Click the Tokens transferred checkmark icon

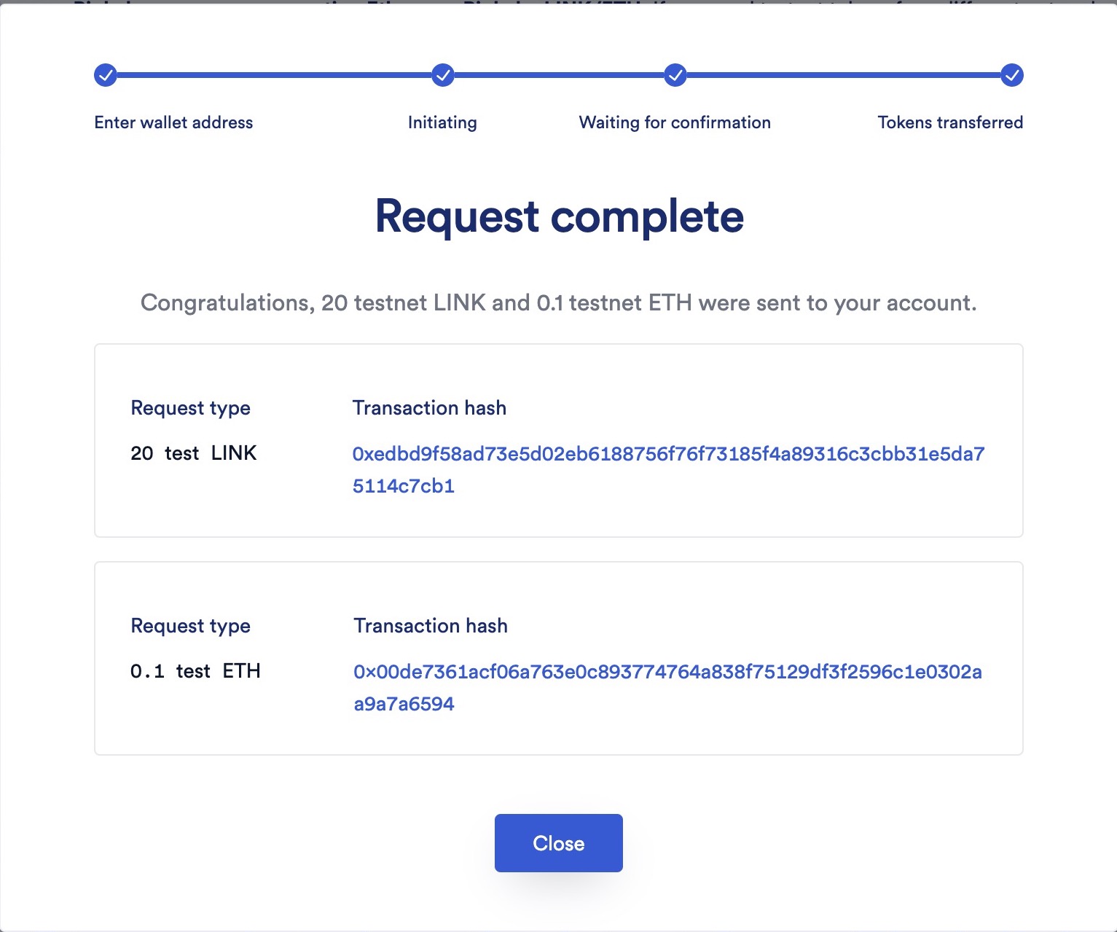1011,75
